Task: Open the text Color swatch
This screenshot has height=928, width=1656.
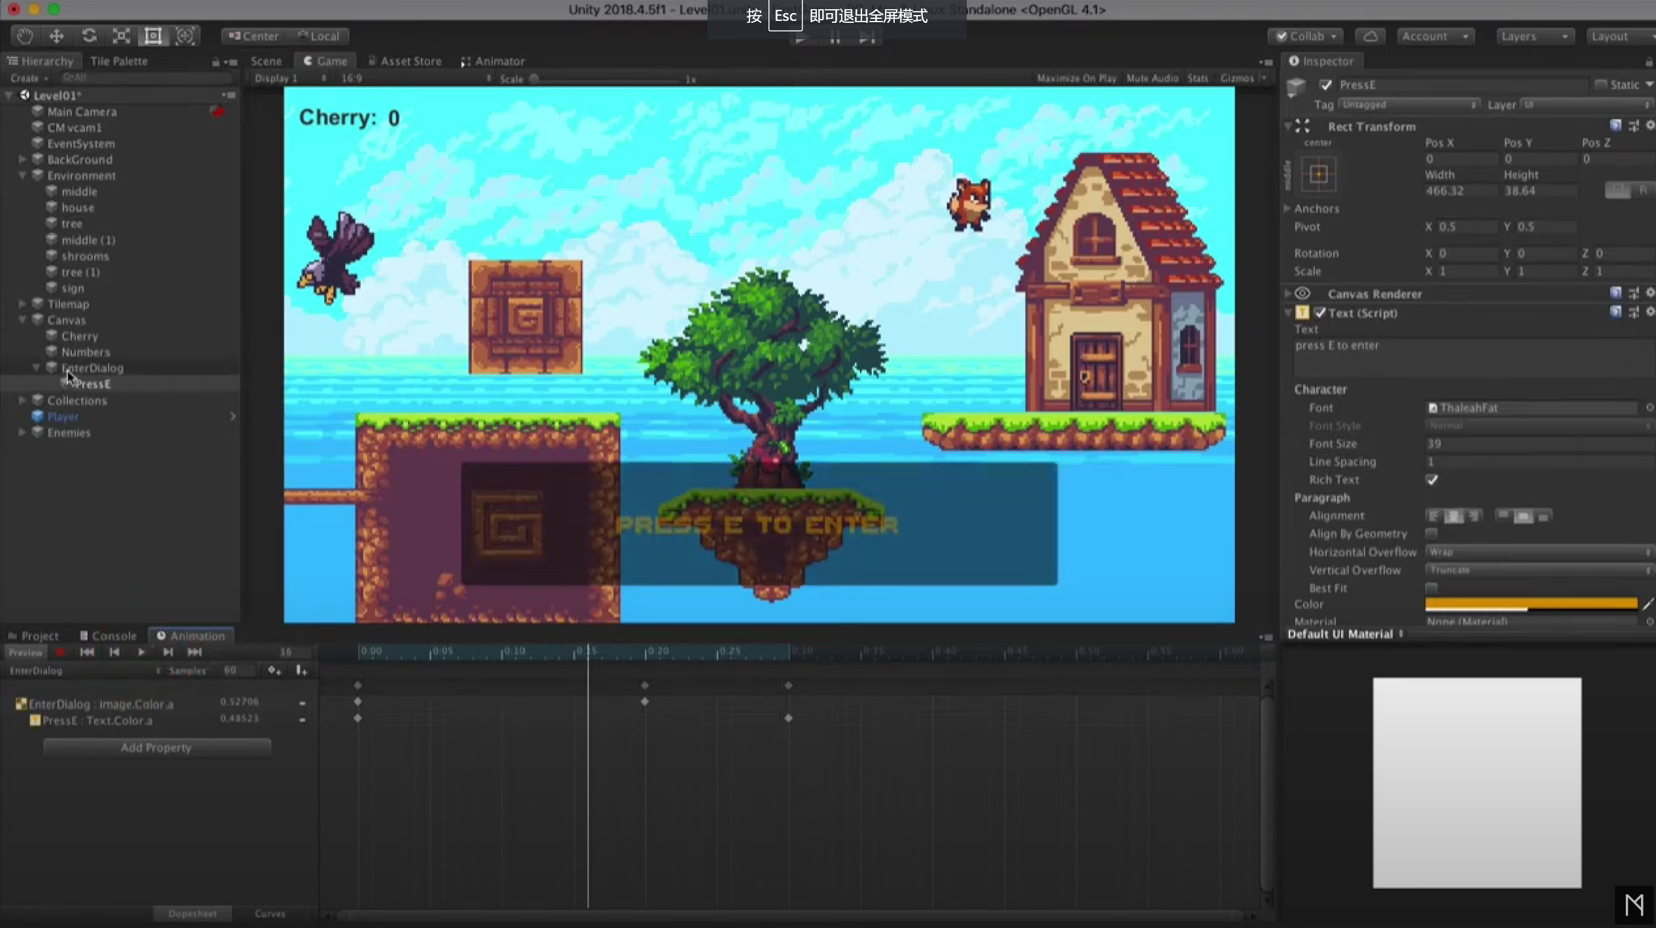Action: tap(1530, 604)
